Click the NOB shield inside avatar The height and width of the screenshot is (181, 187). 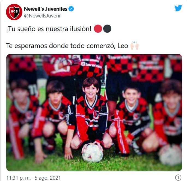pyautogui.click(x=14, y=12)
